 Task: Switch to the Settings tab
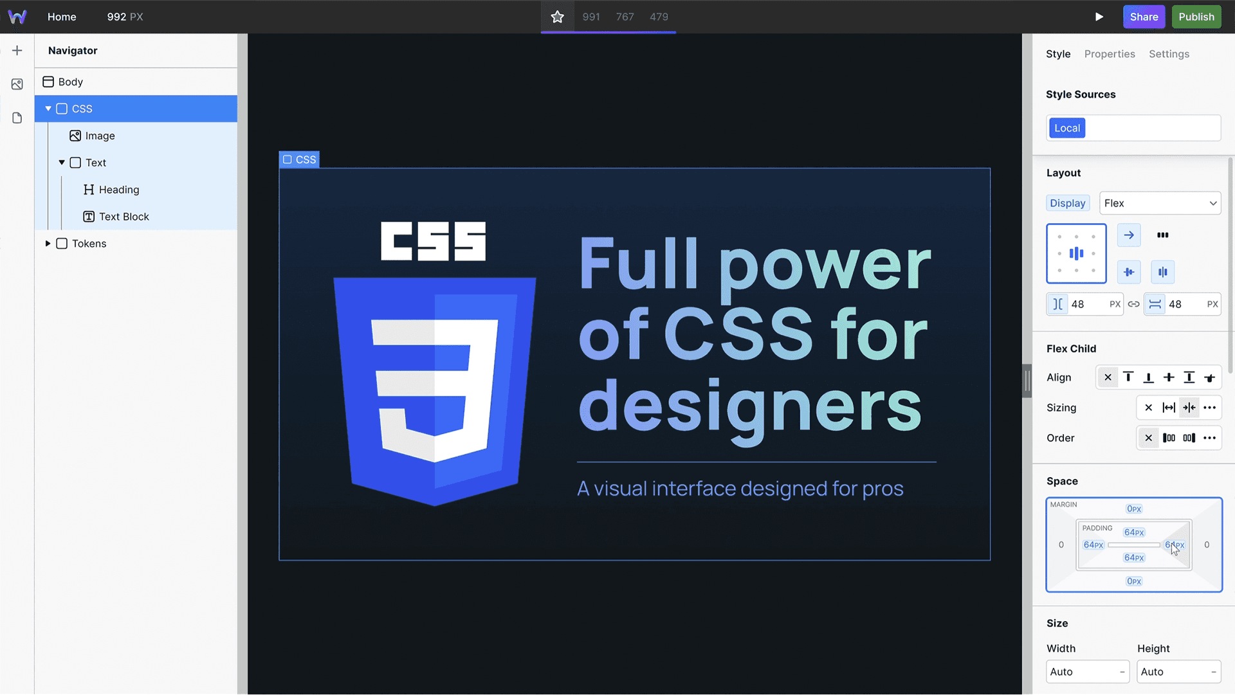coord(1169,53)
